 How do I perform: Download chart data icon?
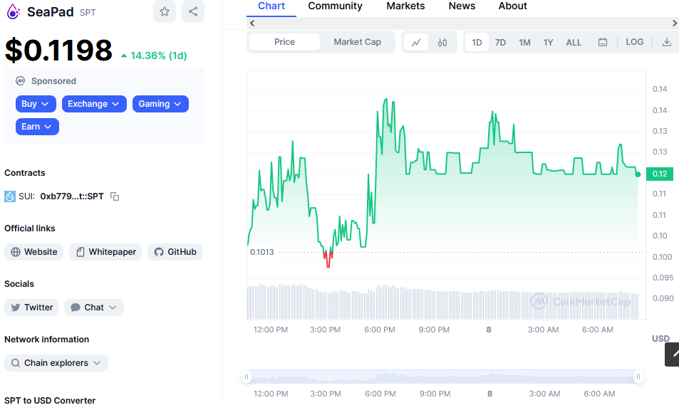click(667, 43)
